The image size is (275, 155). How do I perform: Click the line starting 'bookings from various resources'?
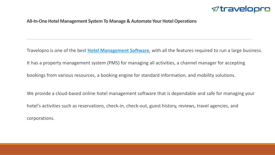(x=131, y=75)
